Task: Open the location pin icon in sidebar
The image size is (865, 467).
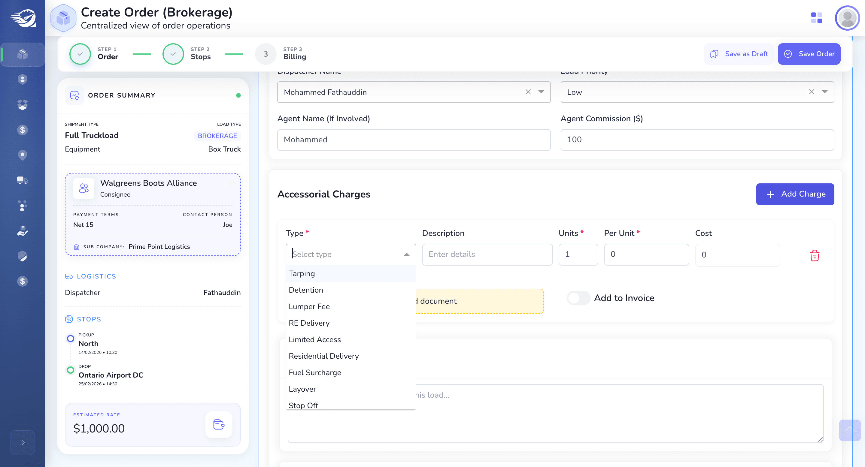Action: 22,155
